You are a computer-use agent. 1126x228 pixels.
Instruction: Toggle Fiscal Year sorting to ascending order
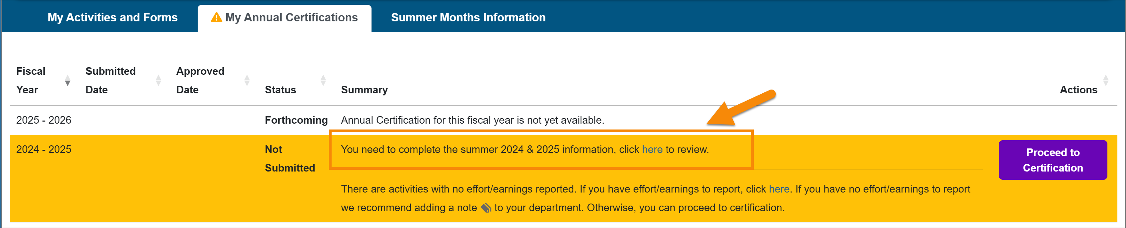(68, 80)
